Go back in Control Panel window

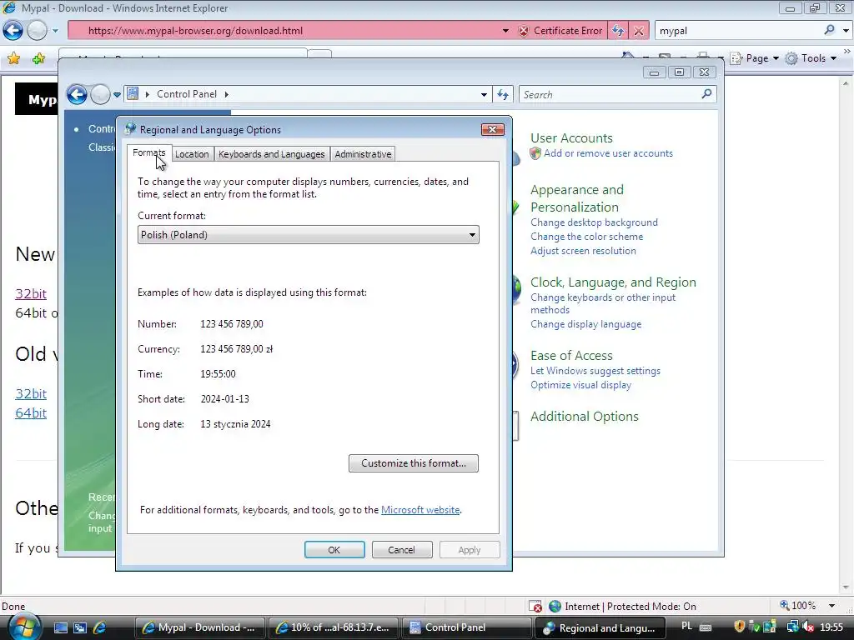[x=77, y=95]
